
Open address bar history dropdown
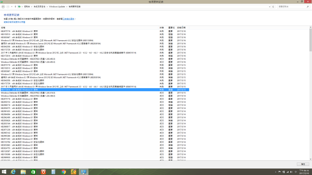270,6
